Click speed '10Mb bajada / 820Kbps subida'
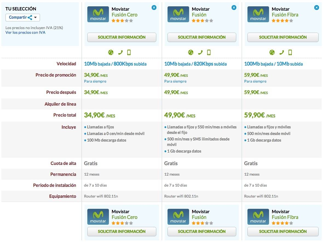The height and width of the screenshot is (242, 323). click(x=195, y=64)
